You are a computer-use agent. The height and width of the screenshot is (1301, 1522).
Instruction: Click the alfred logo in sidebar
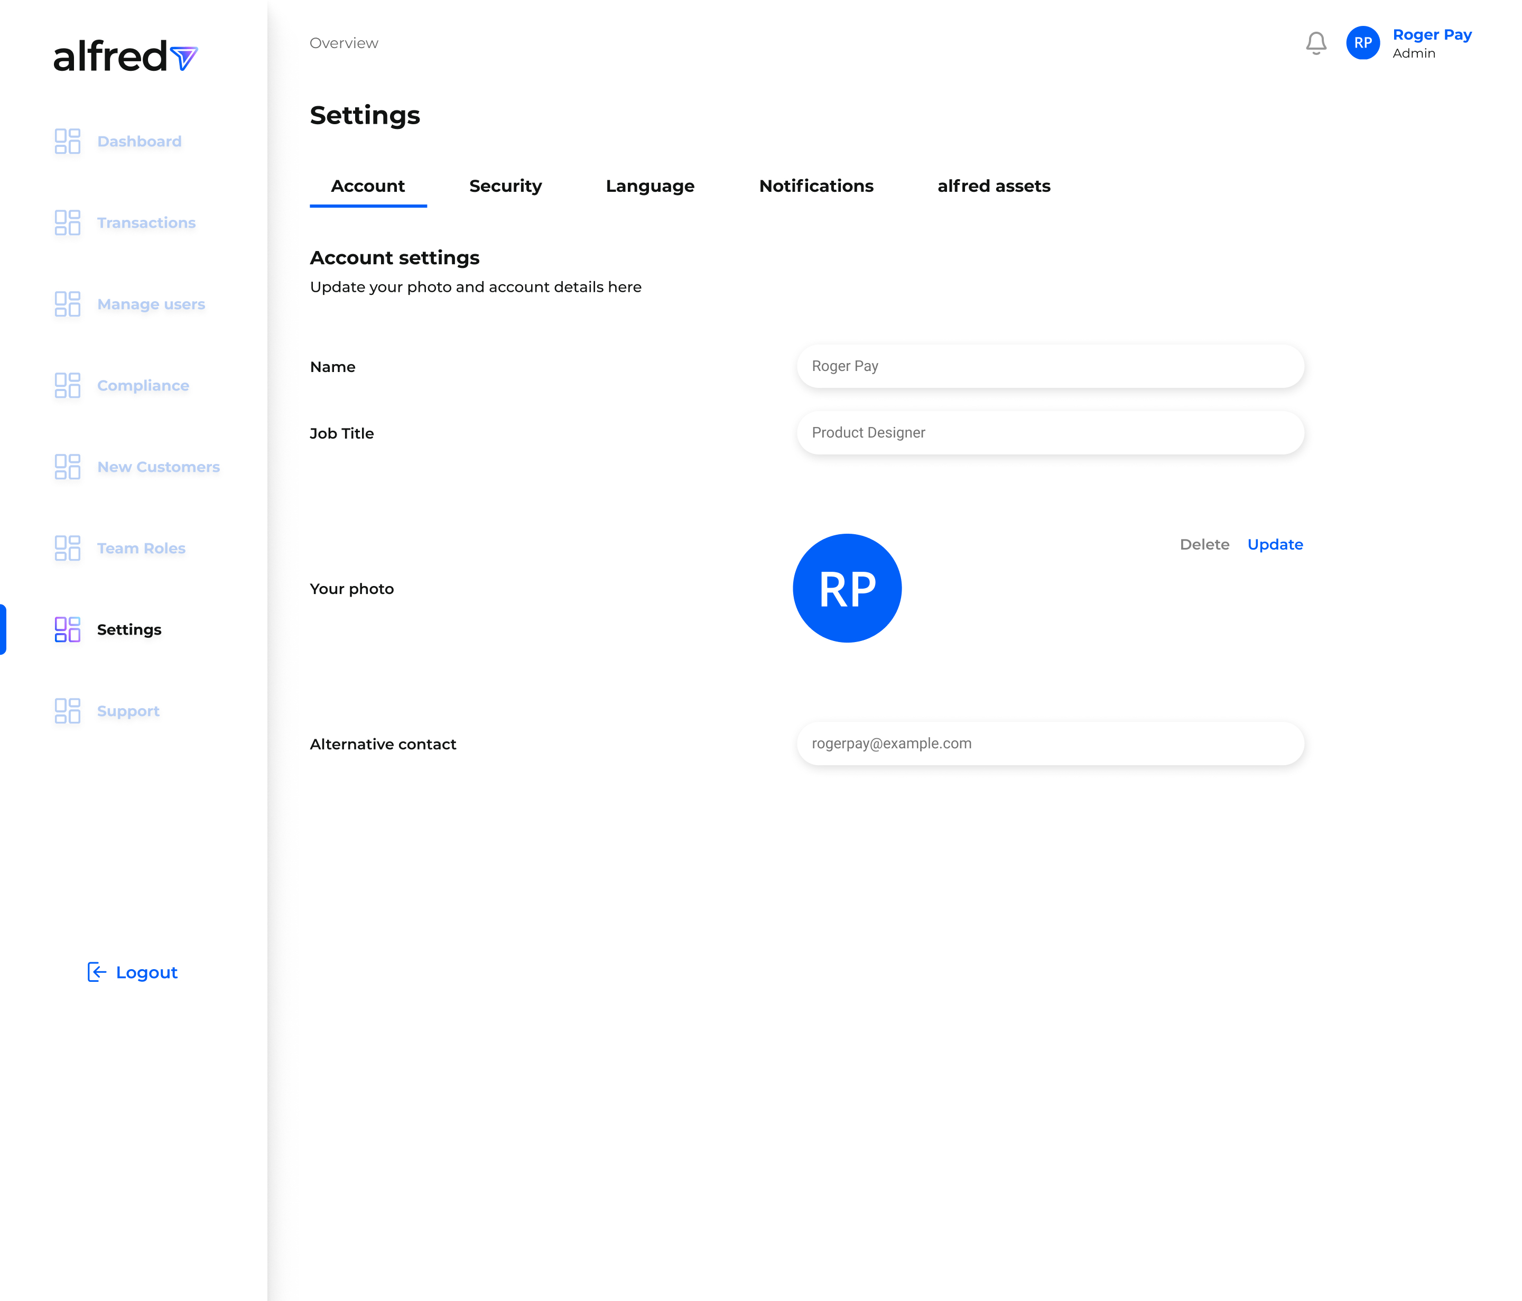tap(125, 57)
